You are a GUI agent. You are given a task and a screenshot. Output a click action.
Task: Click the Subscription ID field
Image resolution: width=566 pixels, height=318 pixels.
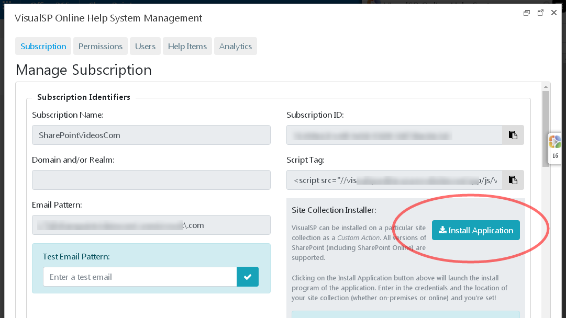tap(395, 135)
